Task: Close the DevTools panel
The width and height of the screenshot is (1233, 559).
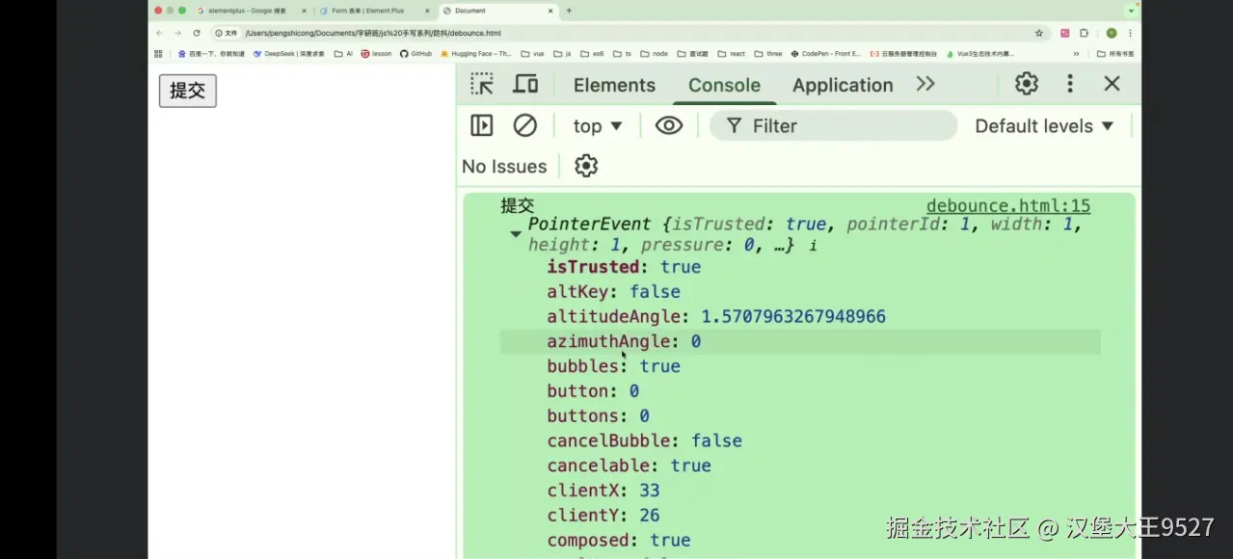Action: tap(1112, 84)
